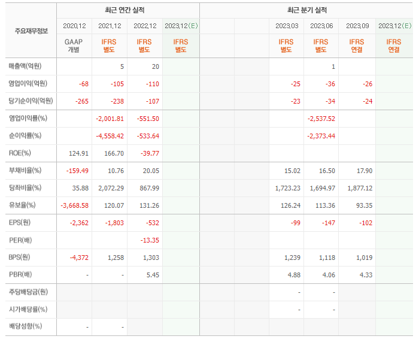419x339 pixels.
Task: Click the 17.90 debt ratio value
Action: (365, 171)
